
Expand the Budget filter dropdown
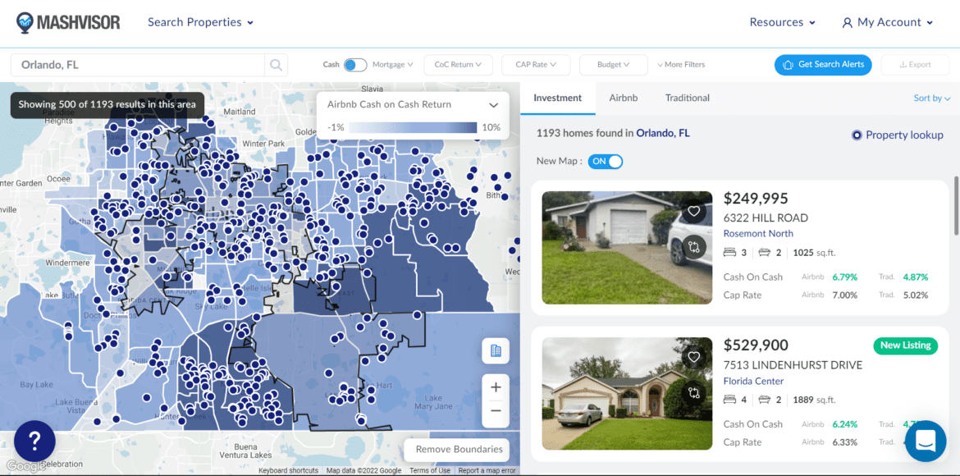click(x=613, y=64)
